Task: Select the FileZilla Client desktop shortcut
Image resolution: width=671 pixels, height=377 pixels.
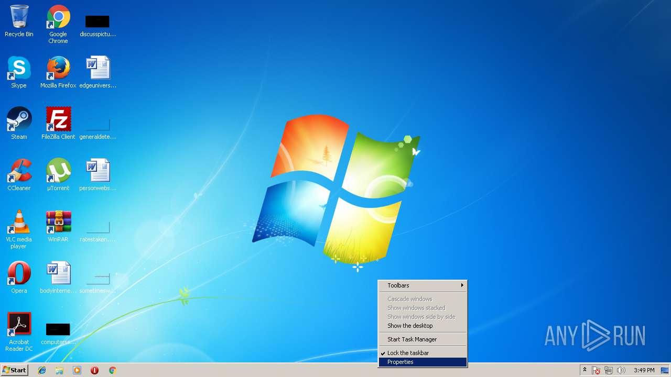Action: point(58,124)
